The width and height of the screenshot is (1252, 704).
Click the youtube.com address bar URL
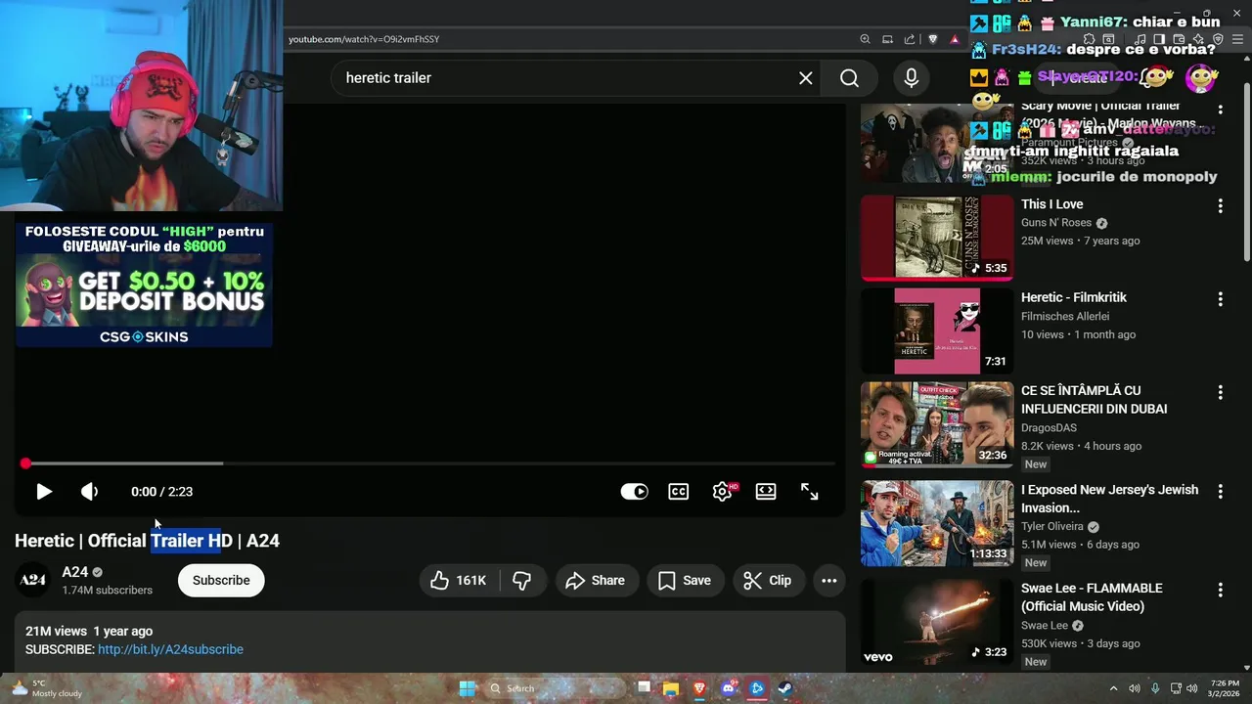[364, 39]
